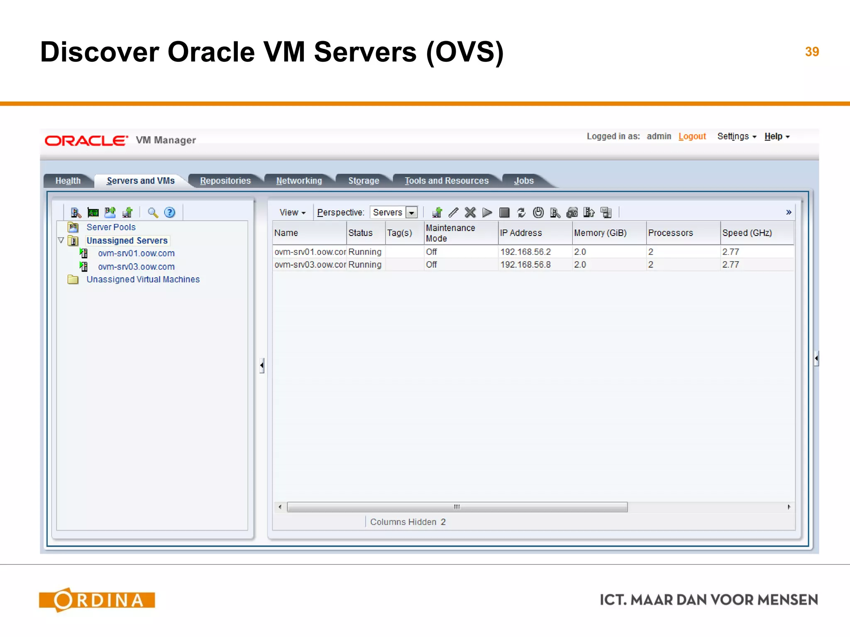This screenshot has width=850, height=637.
Task: Click the right edge pane collapse arrow
Action: pyautogui.click(x=816, y=358)
